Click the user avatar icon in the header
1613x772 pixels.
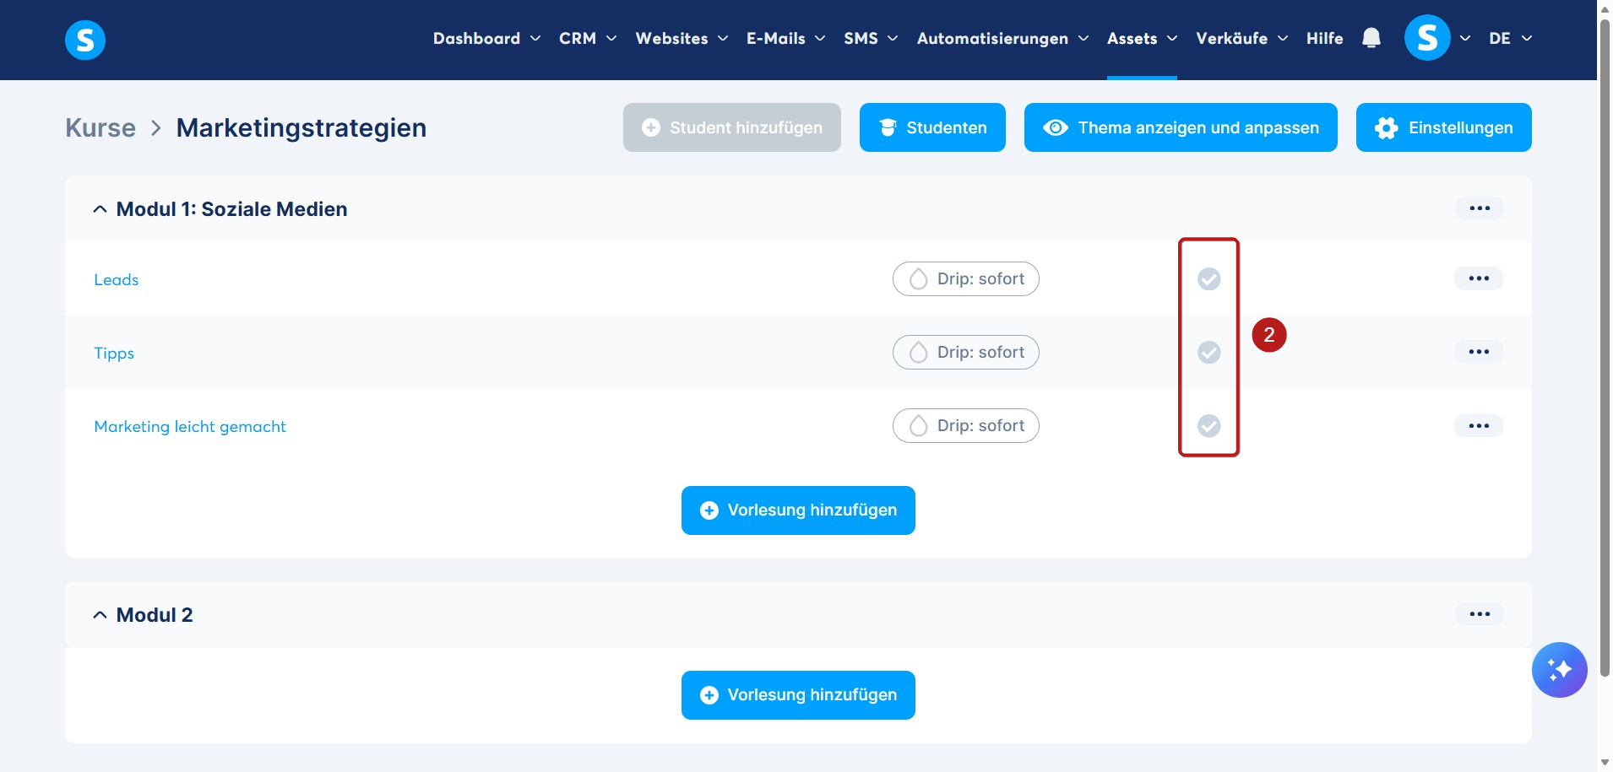point(1427,38)
